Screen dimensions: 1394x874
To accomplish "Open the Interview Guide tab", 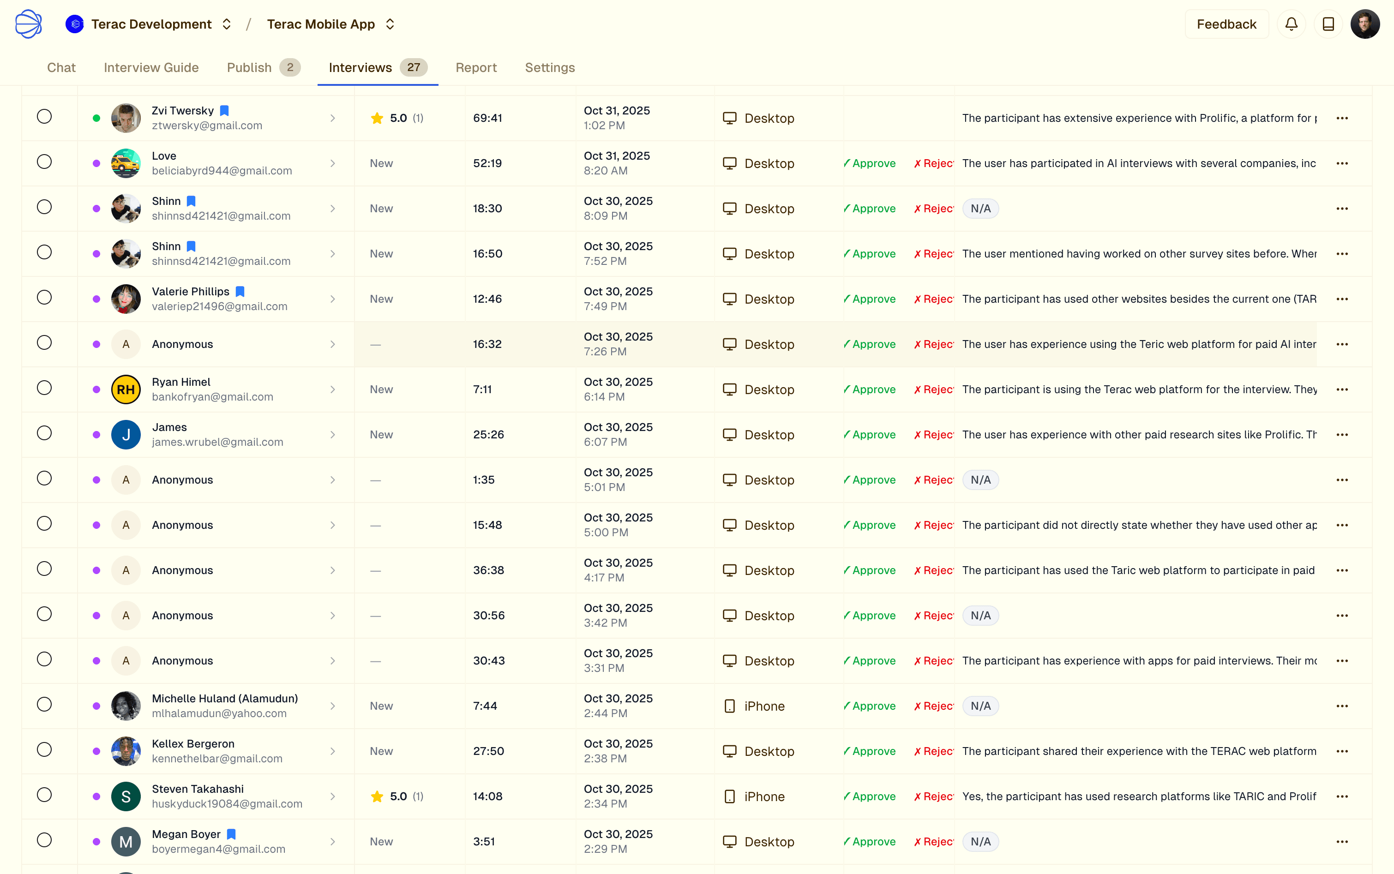I will [x=151, y=68].
